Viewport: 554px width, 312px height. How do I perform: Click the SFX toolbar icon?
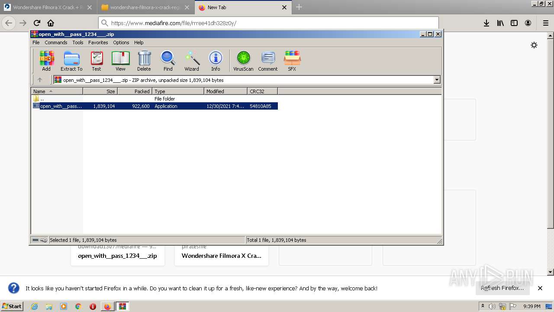(x=292, y=61)
